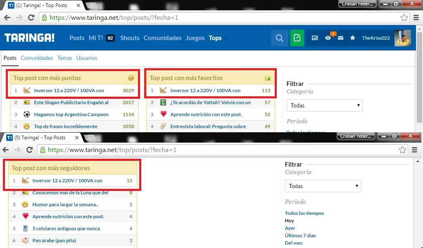Filter period by Hoy
Screen dimensions: 423x248
[x=290, y=221]
